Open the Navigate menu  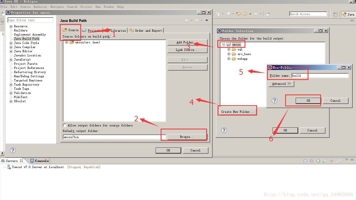click(x=57, y=7)
